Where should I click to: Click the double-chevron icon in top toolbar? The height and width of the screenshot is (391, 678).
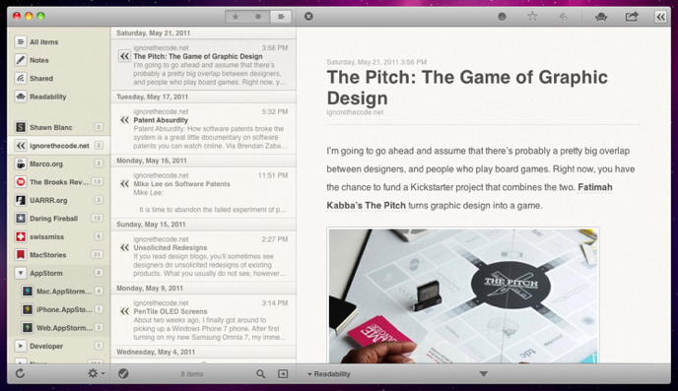pos(660,17)
